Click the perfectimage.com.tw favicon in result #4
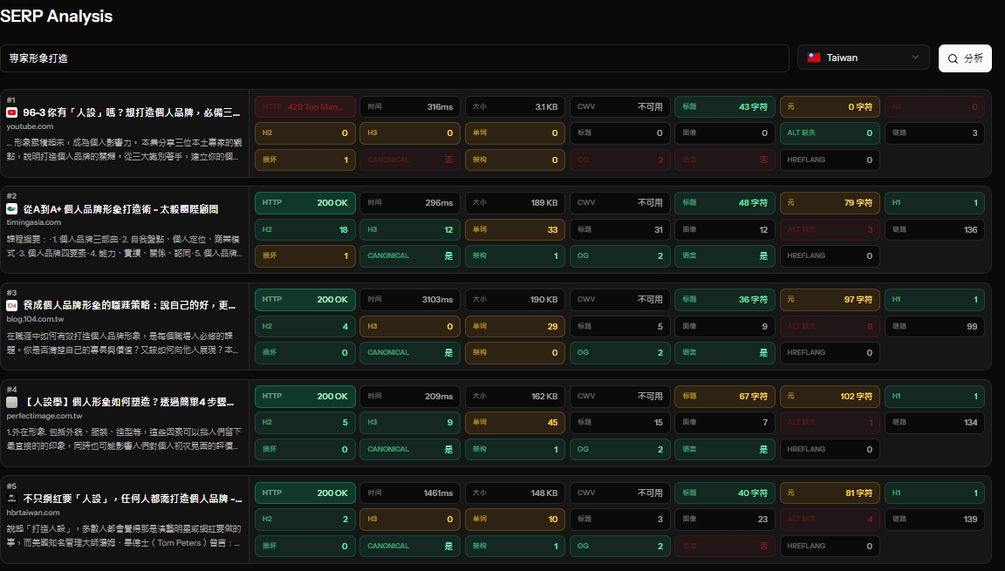 coord(11,402)
